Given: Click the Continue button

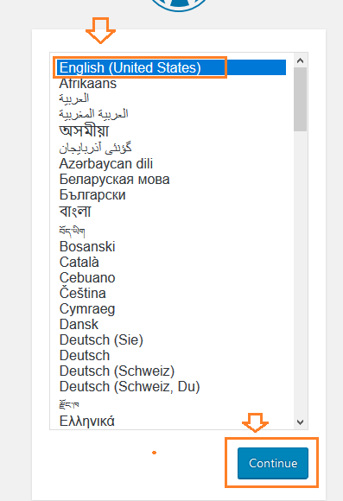Looking at the screenshot, I should pos(273,463).
